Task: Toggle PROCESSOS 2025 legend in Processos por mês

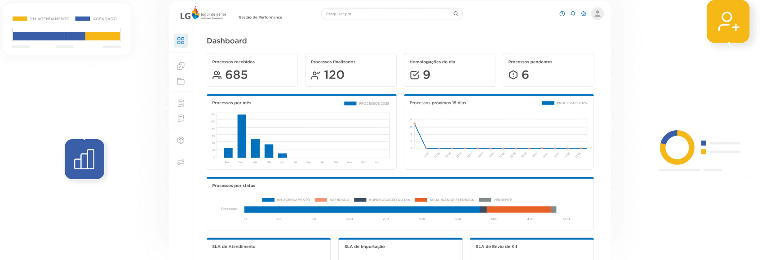Action: pos(367,103)
